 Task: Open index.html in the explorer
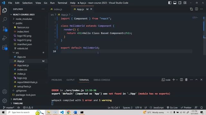click(23, 32)
